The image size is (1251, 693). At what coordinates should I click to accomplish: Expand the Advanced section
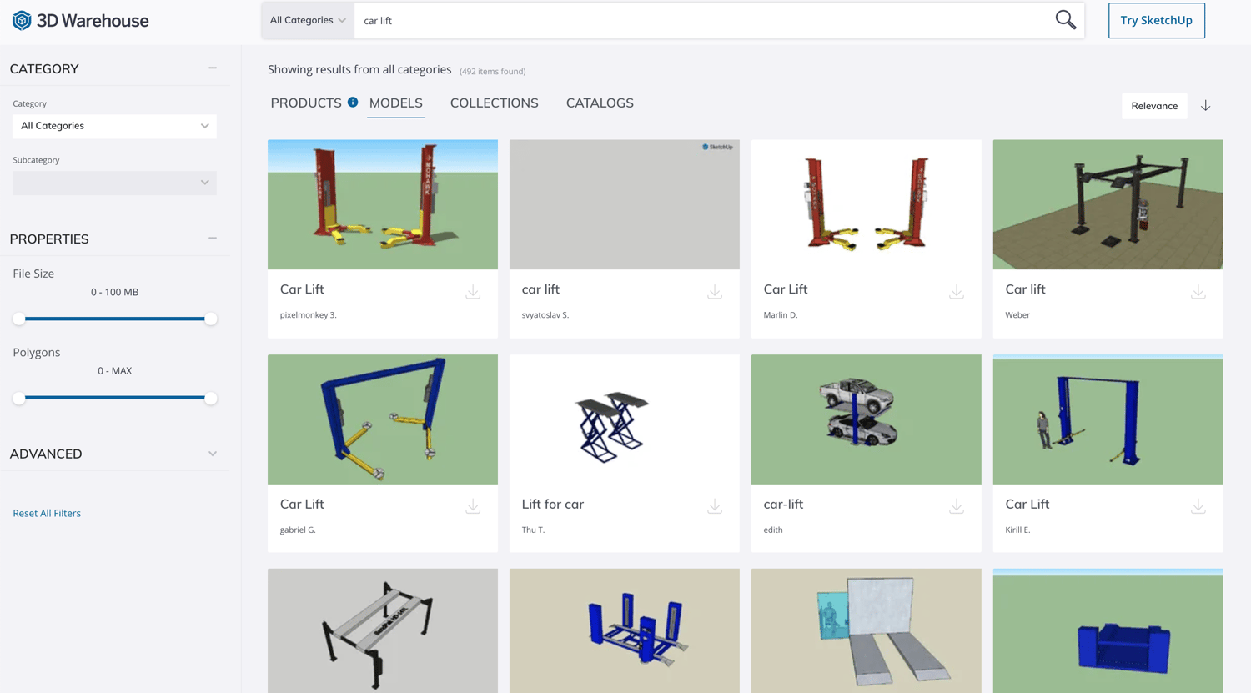pyautogui.click(x=213, y=454)
